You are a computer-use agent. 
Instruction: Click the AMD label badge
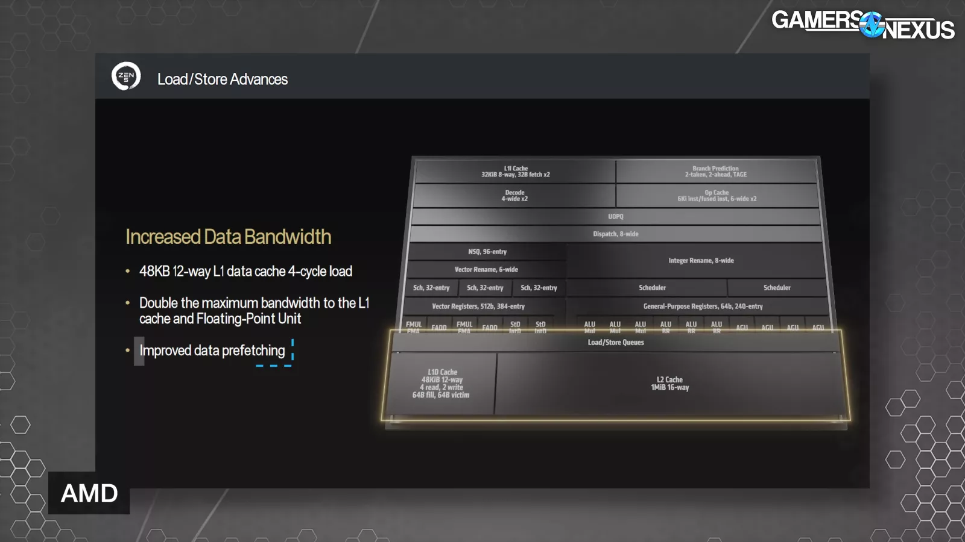click(89, 493)
